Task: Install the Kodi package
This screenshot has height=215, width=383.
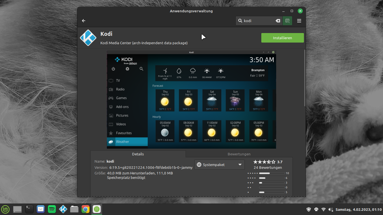Action: [283, 38]
